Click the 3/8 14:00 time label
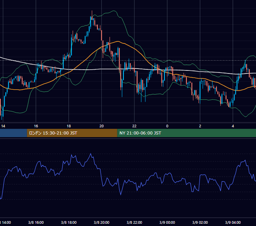 5,222
